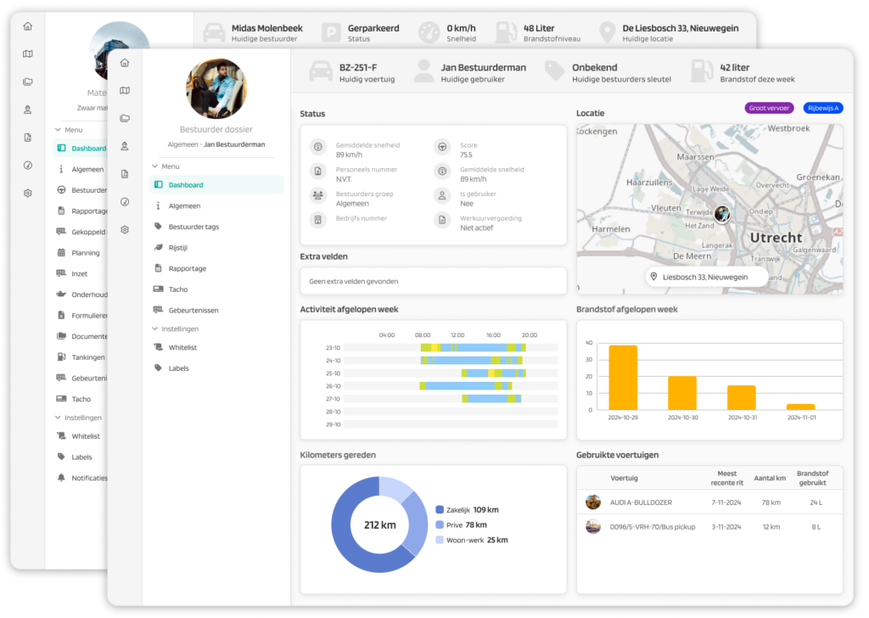869x618 pixels.
Task: Open the map icon in back window sidebar
Action: [x=28, y=53]
